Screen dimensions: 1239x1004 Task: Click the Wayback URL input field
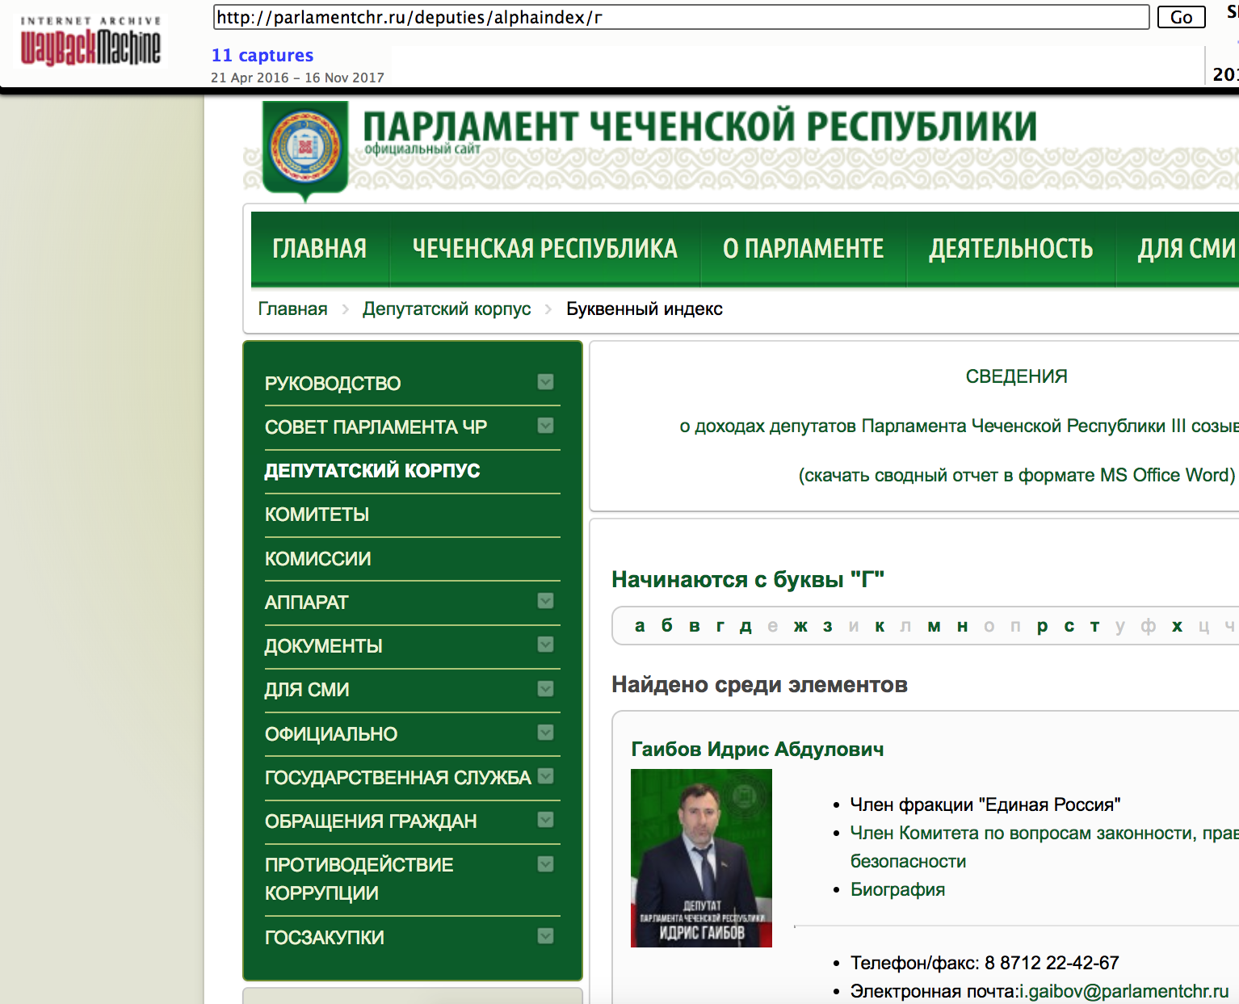[x=680, y=17]
